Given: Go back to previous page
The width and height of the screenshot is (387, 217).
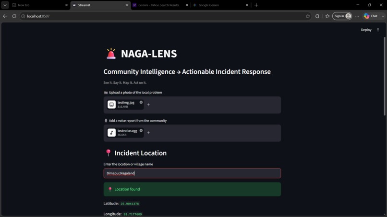Looking at the screenshot, I should (x=5, y=16).
